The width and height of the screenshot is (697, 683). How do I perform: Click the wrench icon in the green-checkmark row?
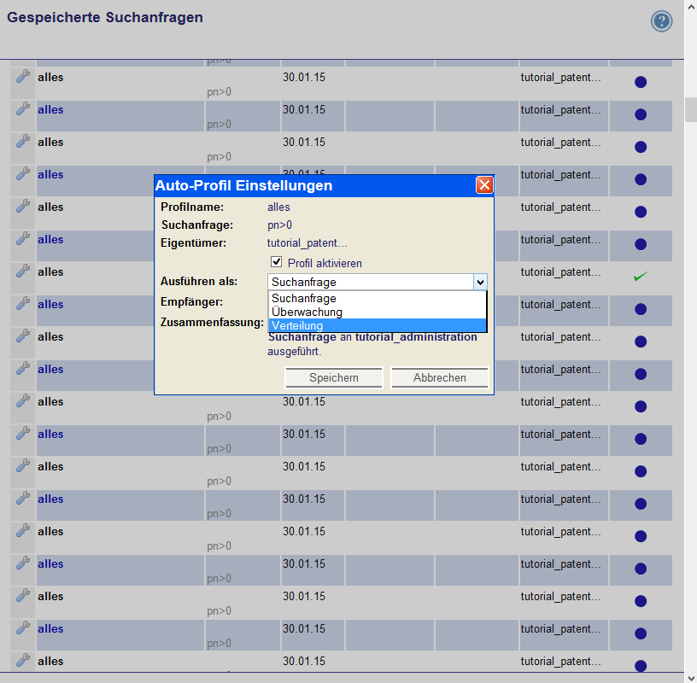click(x=23, y=271)
